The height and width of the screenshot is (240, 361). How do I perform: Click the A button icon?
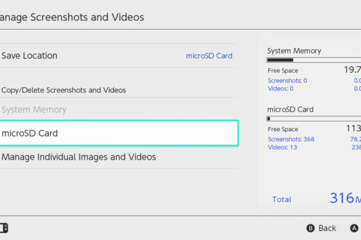tap(354, 228)
